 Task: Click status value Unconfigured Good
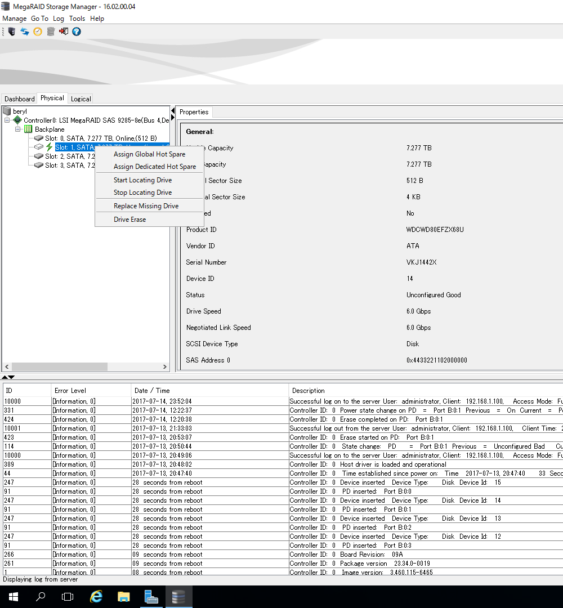434,294
